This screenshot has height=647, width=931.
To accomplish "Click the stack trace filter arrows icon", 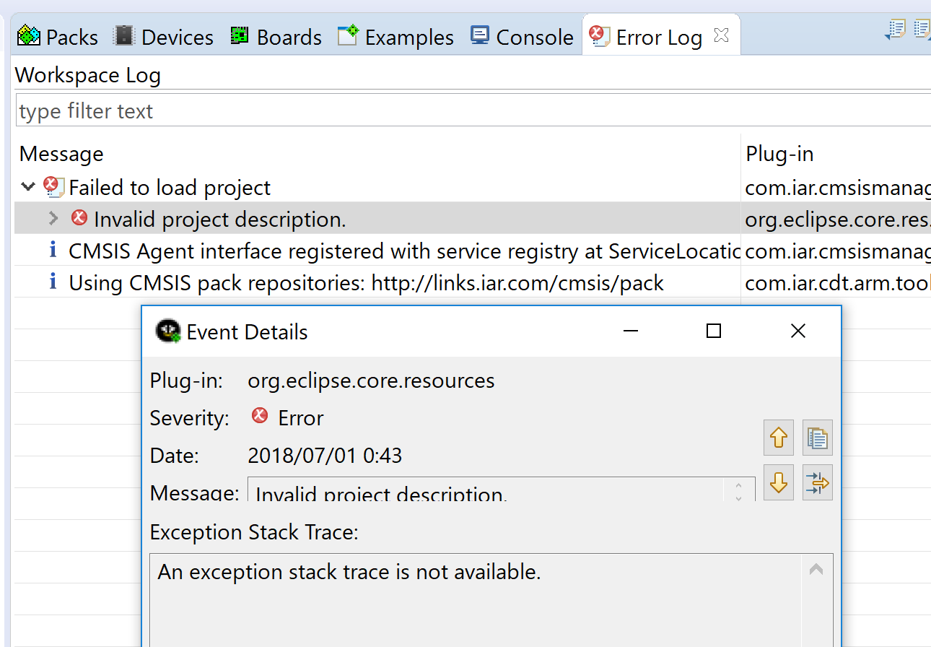I will (818, 482).
